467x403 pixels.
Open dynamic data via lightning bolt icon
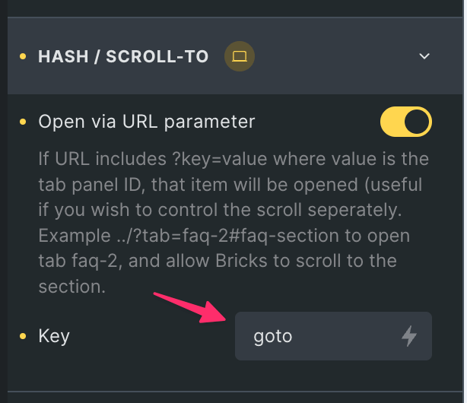click(x=409, y=335)
